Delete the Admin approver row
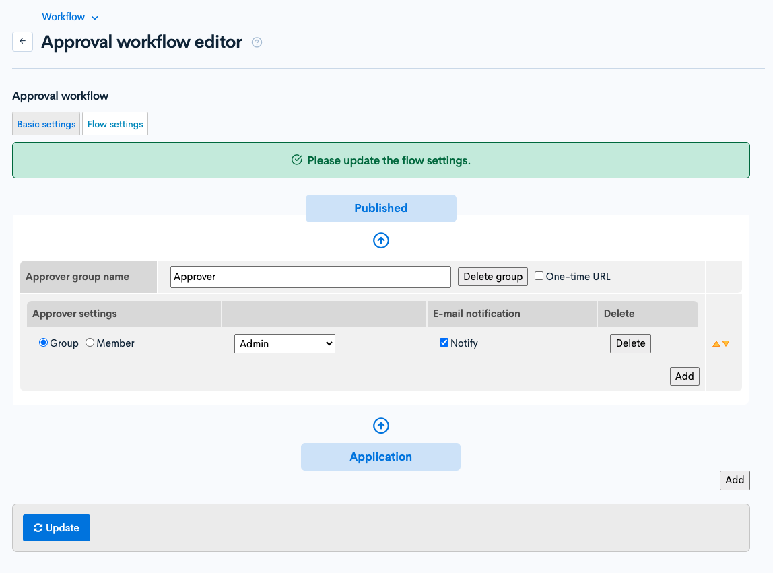The image size is (773, 573). (630, 343)
